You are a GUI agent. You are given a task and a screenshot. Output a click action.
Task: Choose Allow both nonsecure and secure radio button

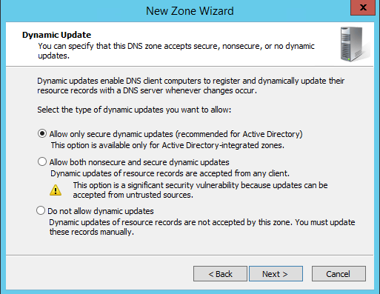click(x=42, y=161)
